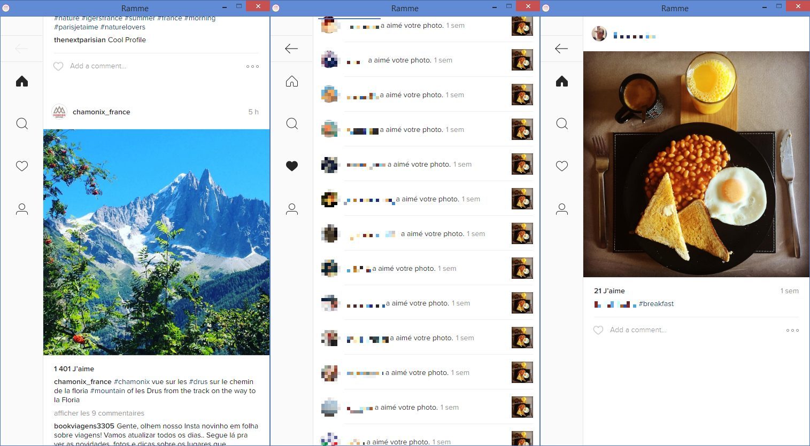The height and width of the screenshot is (446, 810).
Task: Open the #breakfast hashtag link
Action: coord(656,304)
